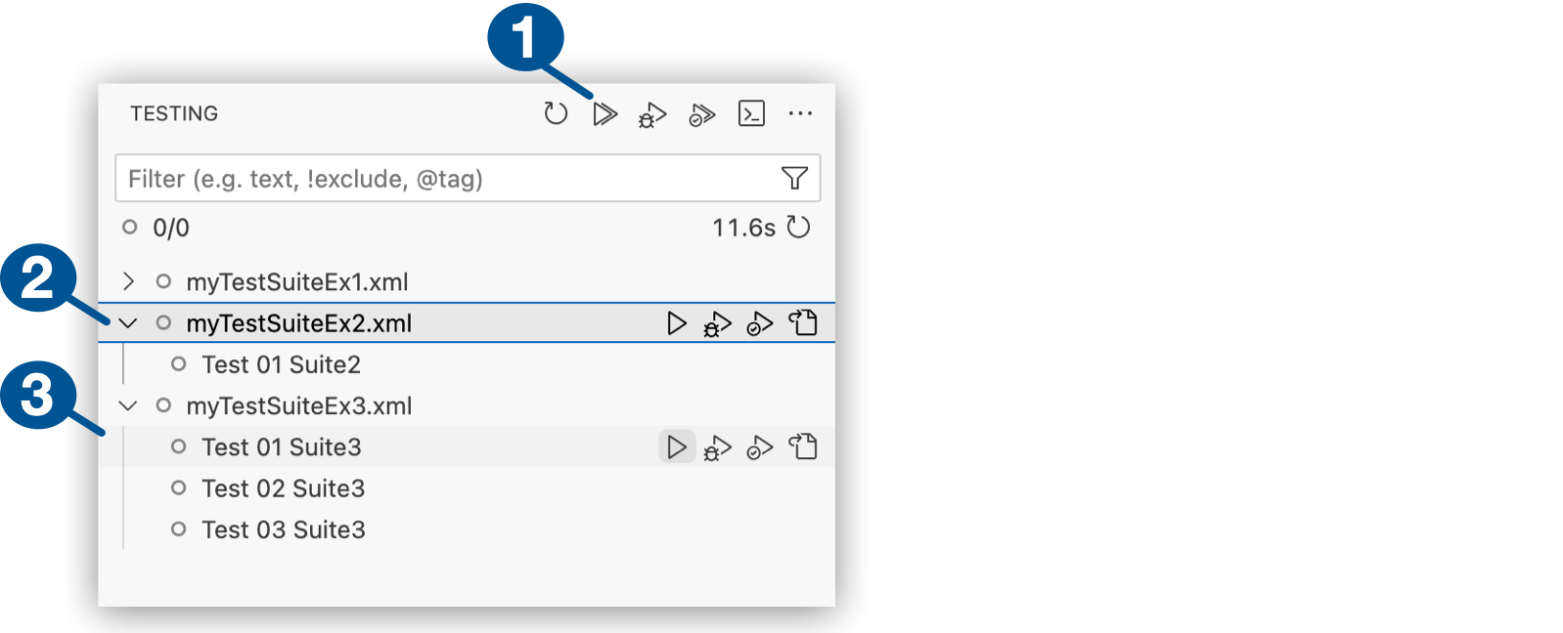Collapse the myTestSuiteEx2.xml tree node

128,323
